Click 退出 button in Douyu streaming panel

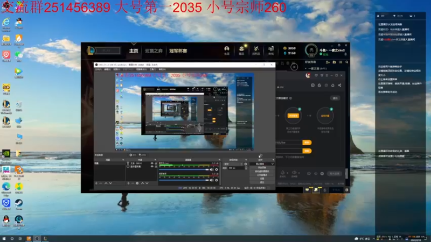pos(335,98)
